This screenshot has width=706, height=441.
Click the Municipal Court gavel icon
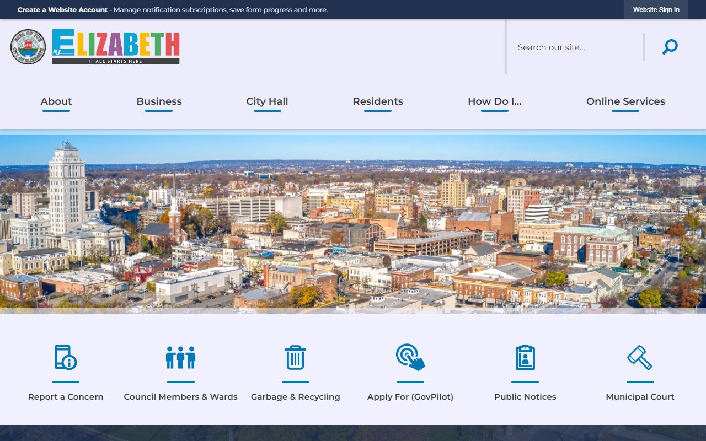[640, 357]
